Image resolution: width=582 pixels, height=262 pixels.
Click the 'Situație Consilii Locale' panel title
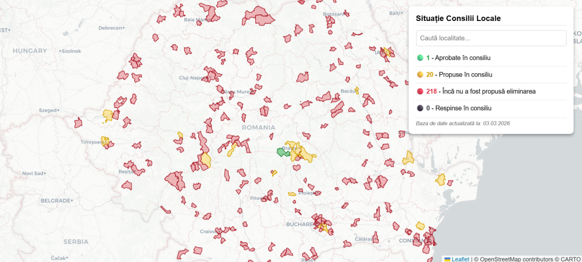pos(458,19)
